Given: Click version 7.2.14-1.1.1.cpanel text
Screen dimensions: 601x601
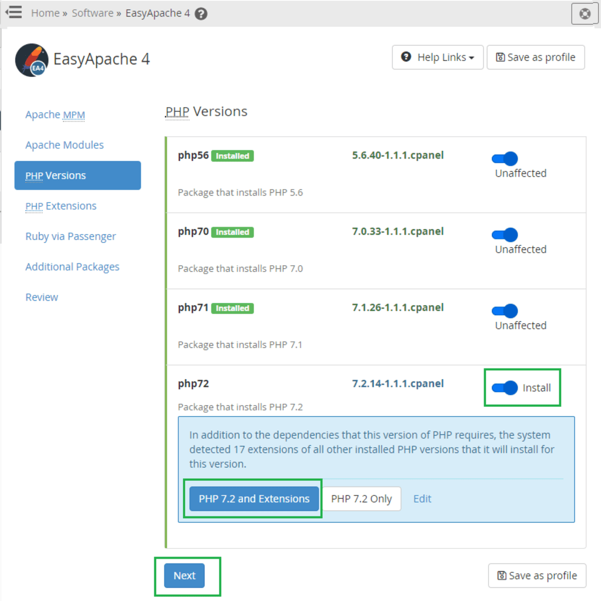Looking at the screenshot, I should (x=398, y=384).
